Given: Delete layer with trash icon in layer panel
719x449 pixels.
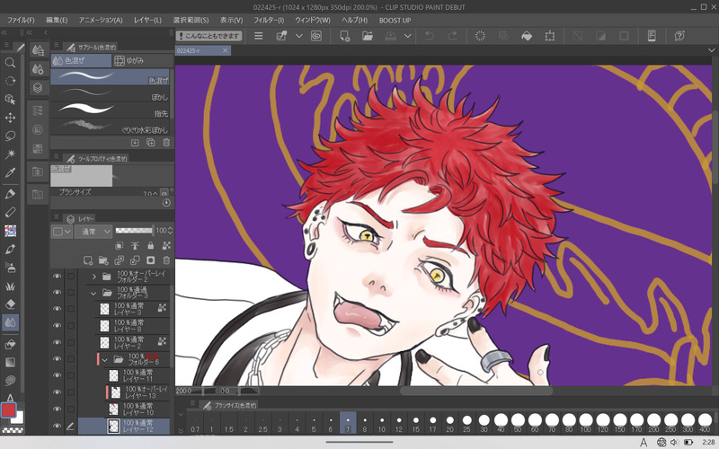Looking at the screenshot, I should pyautogui.click(x=166, y=260).
